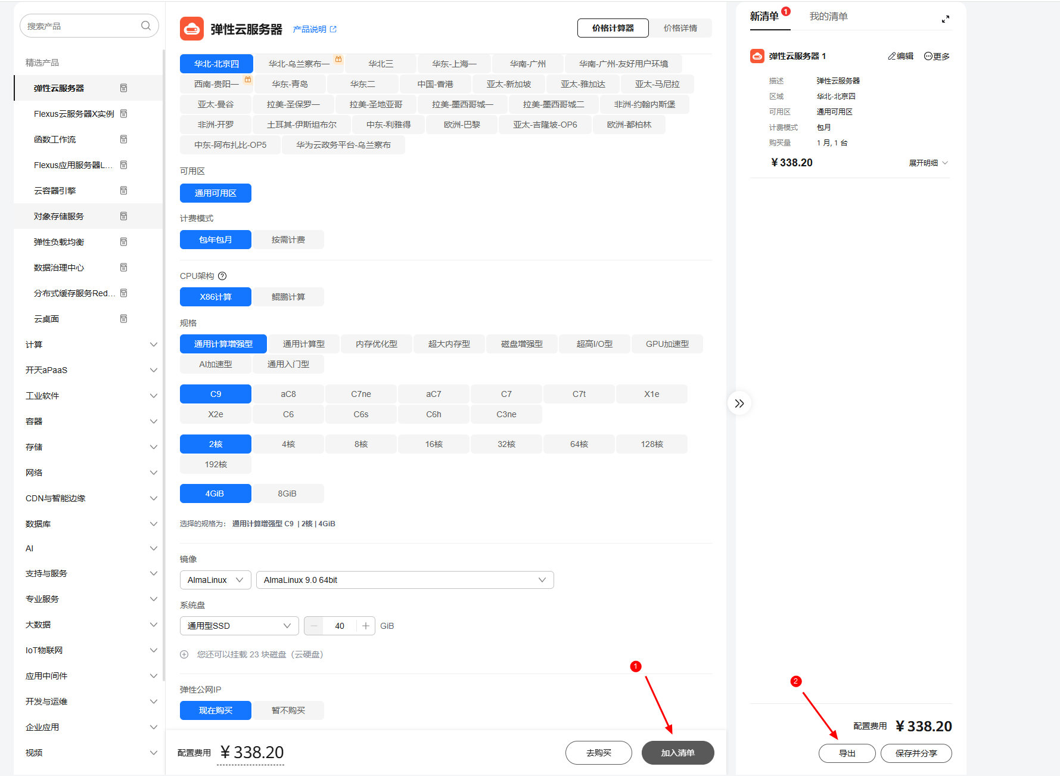Expand the 数据库 category

tap(153, 524)
